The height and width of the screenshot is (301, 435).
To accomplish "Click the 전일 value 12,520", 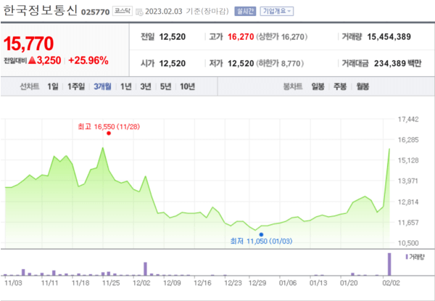I will pos(173,37).
